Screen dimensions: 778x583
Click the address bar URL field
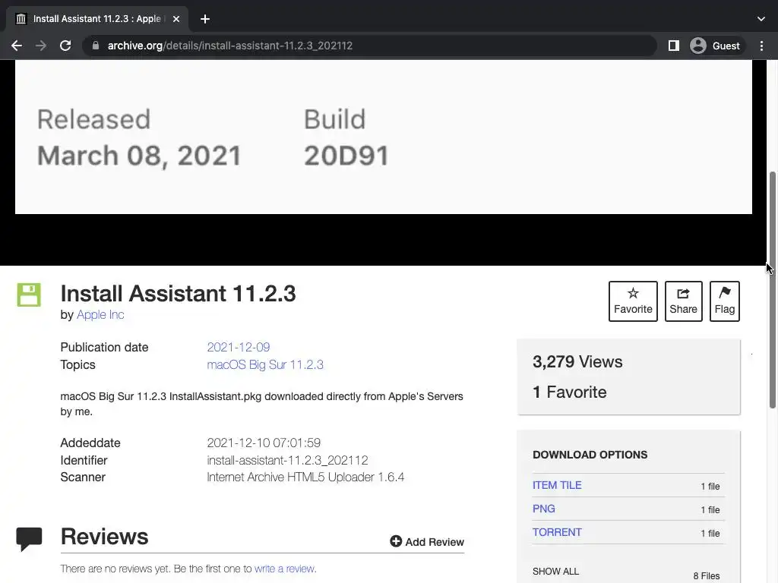click(x=369, y=46)
